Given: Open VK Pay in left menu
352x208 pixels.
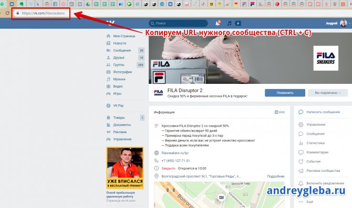Looking at the screenshot, I should pos(118,105).
